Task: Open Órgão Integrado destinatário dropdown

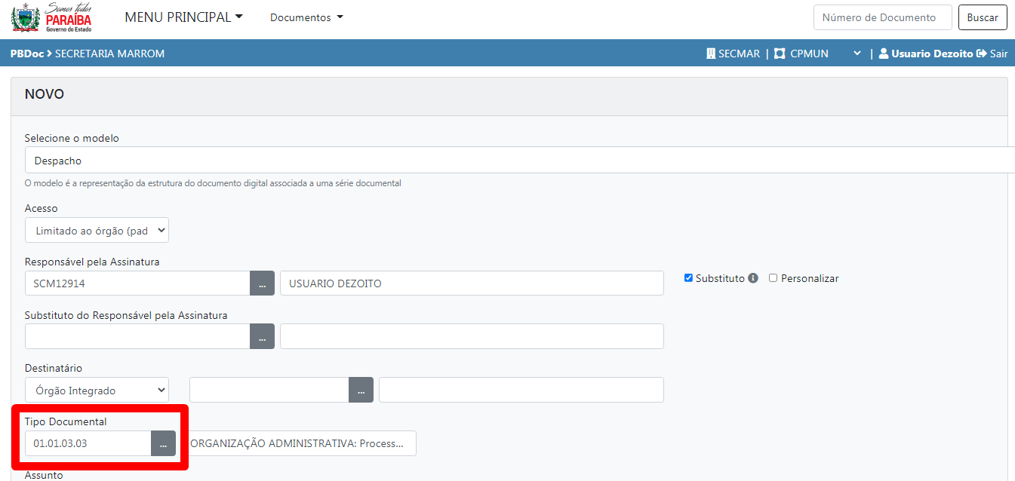Action: pos(97,390)
